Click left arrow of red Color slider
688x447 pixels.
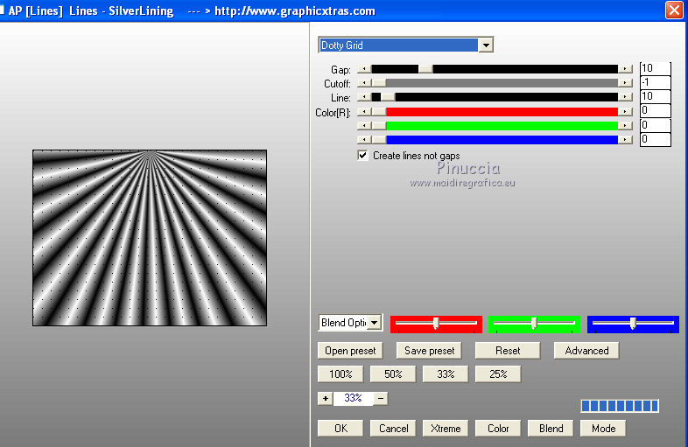[x=364, y=112]
